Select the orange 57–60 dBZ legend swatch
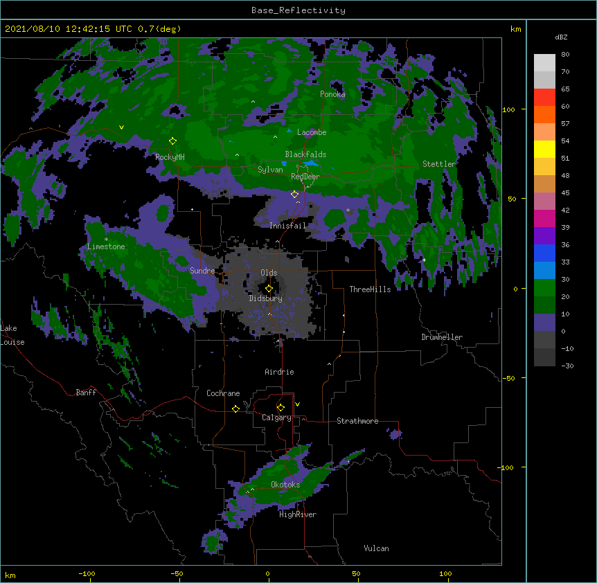This screenshot has width=597, height=583. [544, 114]
